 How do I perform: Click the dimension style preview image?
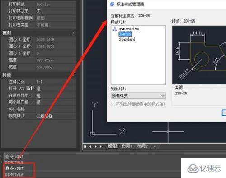point(199,55)
